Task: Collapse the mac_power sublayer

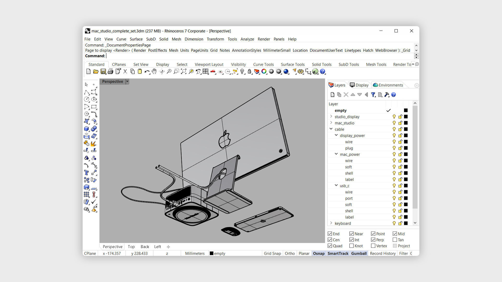Action: (336, 154)
